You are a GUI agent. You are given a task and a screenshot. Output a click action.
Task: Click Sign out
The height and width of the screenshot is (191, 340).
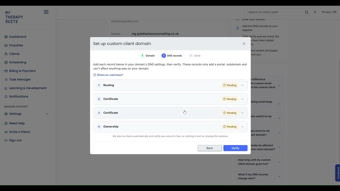pyautogui.click(x=15, y=140)
